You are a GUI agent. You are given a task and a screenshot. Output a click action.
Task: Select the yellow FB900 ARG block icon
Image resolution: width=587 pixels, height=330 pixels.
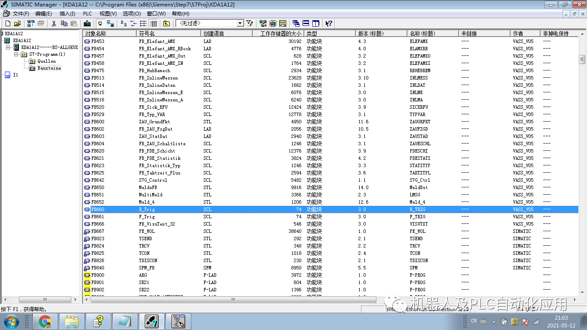click(87, 275)
